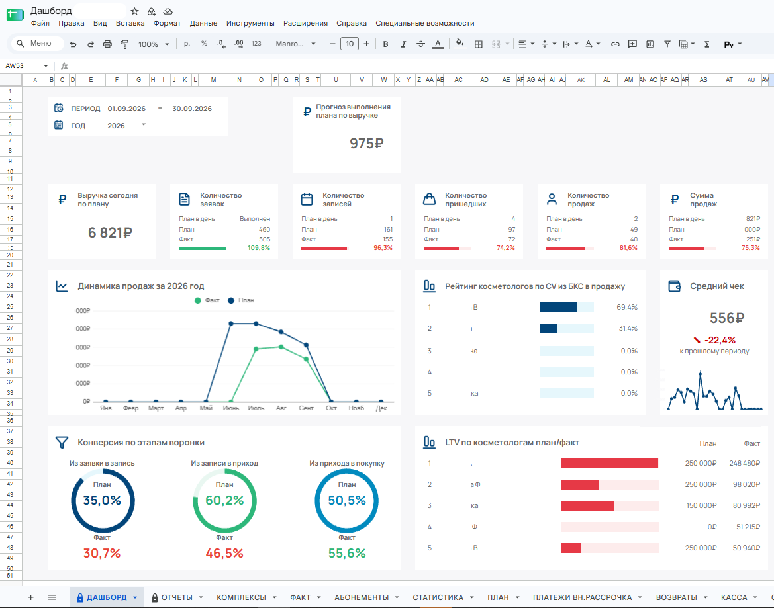Image resolution: width=774 pixels, height=608 pixels.
Task: Select the cell with value 80 992₽
Action: pyautogui.click(x=740, y=505)
